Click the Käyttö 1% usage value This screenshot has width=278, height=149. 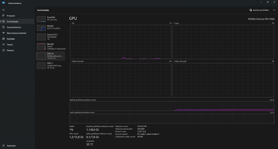click(x=71, y=130)
